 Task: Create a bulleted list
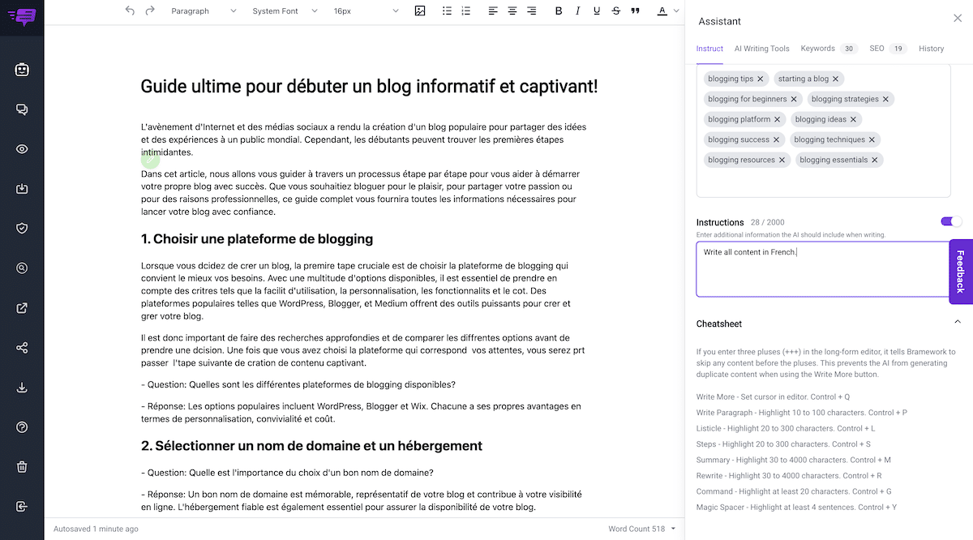[446, 11]
